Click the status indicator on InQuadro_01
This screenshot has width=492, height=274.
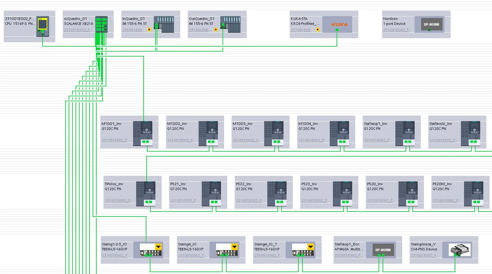pos(149,30)
